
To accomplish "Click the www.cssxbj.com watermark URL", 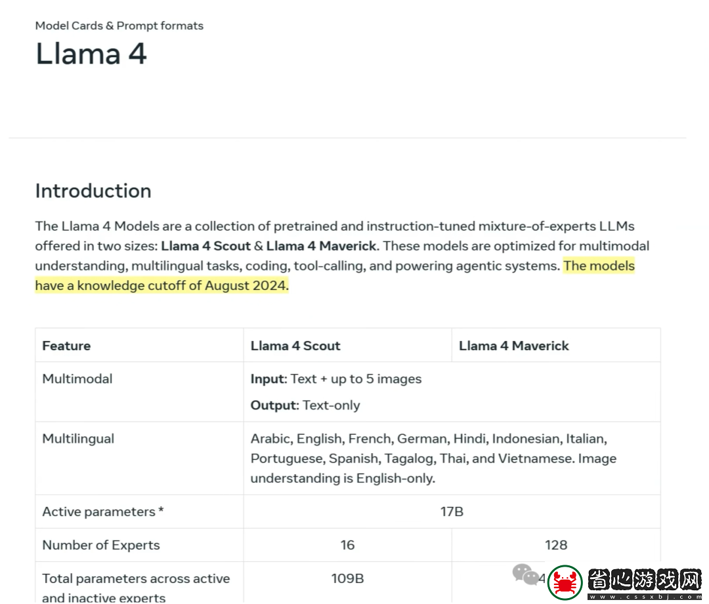I will [x=645, y=597].
